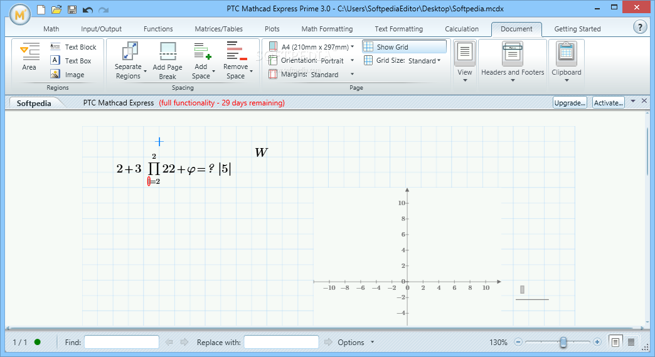The width and height of the screenshot is (655, 357).
Task: Click the Upgrade... button
Action: tap(570, 103)
